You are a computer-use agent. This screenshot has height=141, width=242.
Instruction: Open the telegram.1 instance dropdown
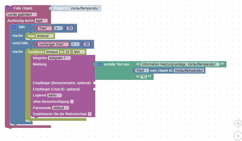(x=59, y=58)
